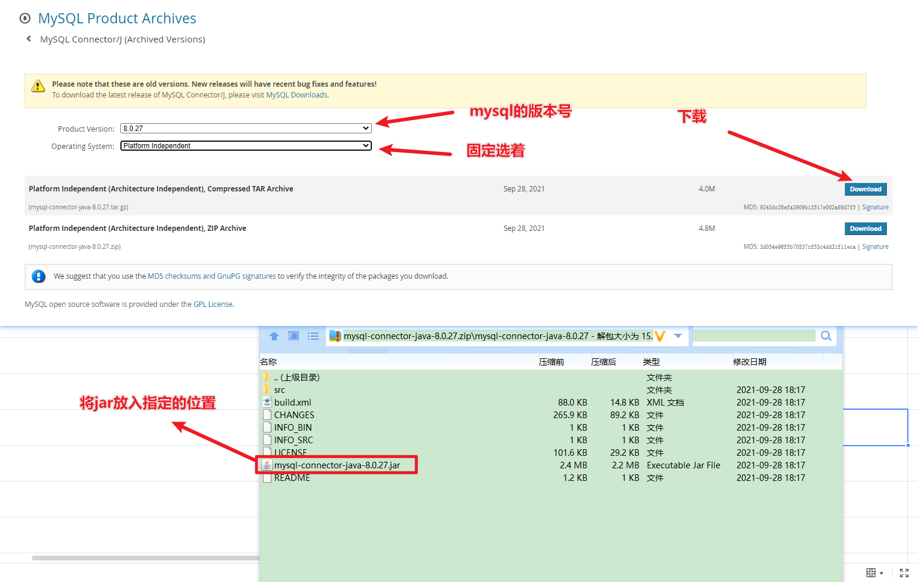
Task: Click the README file icon
Action: (x=267, y=477)
